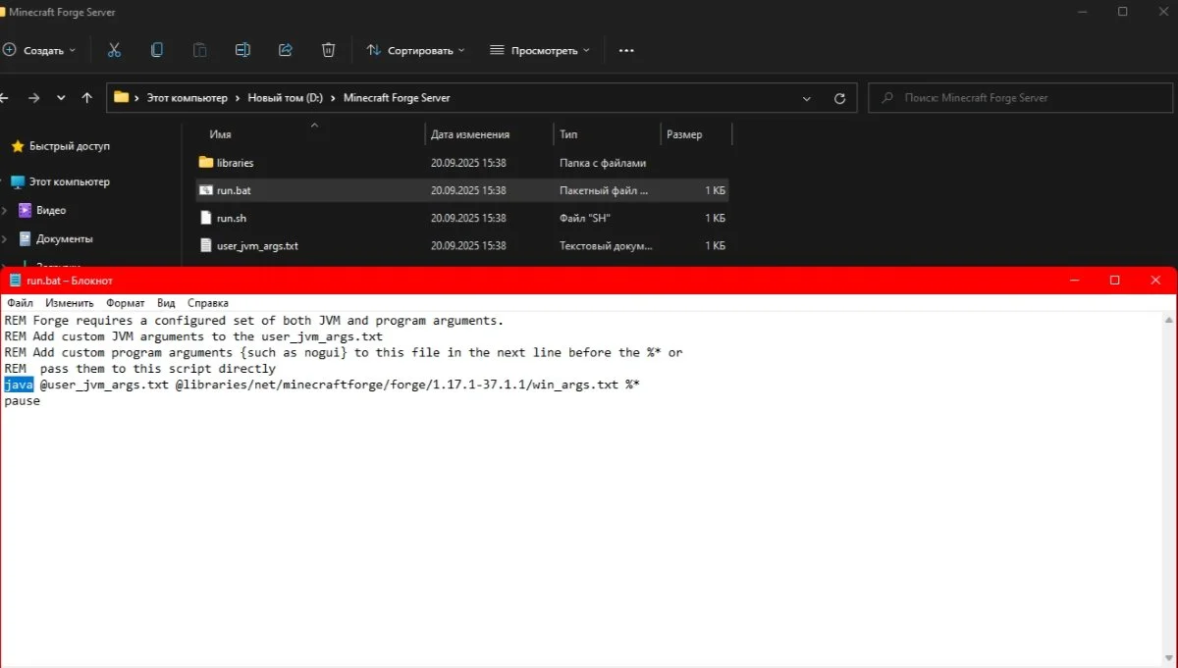This screenshot has width=1178, height=668.
Task: Click 'Новый том (D:)' breadcrumb segment
Action: 285,98
